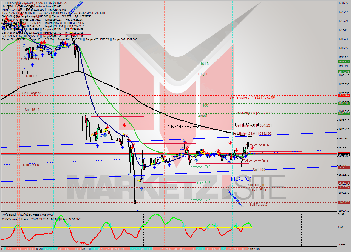Click the 1609.970 axis price label
This screenshot has height=252, width=351.
(x=344, y=193)
